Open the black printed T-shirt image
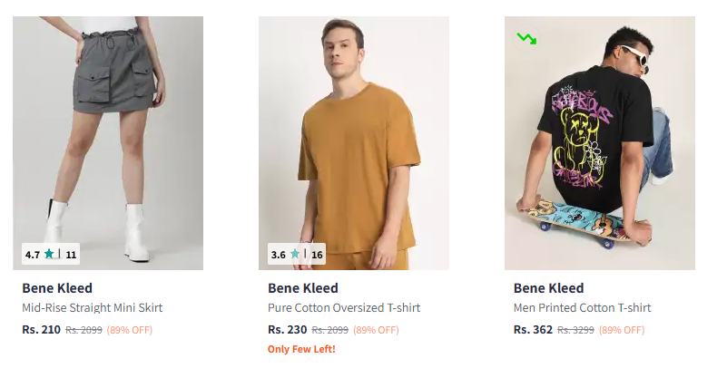The image size is (727, 368). tap(600, 136)
